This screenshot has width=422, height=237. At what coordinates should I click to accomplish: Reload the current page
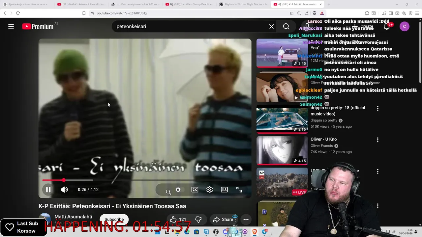point(18,13)
